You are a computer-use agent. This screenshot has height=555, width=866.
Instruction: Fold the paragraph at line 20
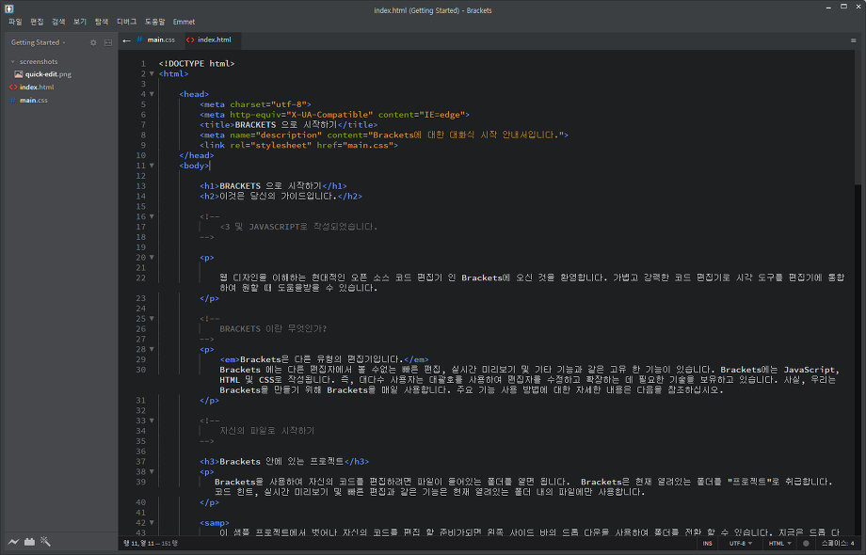click(x=152, y=258)
